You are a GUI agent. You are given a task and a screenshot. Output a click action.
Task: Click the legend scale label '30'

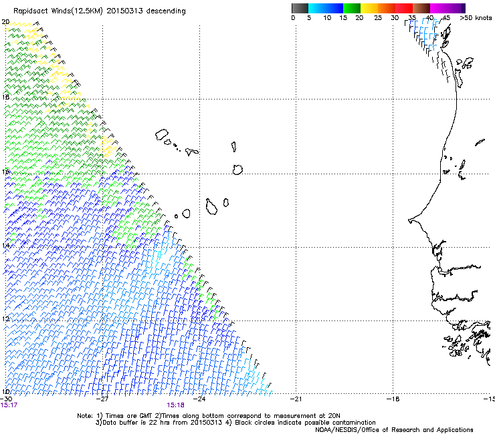395,18
